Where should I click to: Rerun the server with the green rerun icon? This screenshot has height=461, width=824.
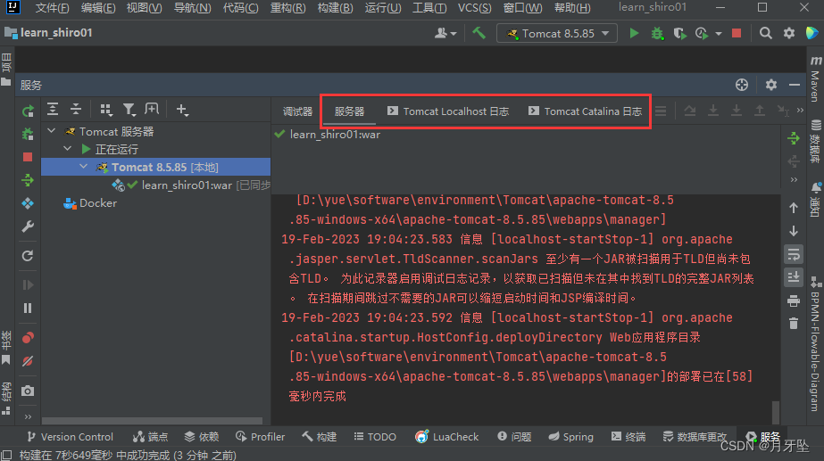click(x=28, y=111)
